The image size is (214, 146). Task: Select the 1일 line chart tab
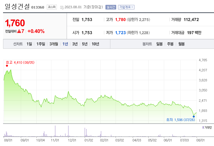click(29, 44)
